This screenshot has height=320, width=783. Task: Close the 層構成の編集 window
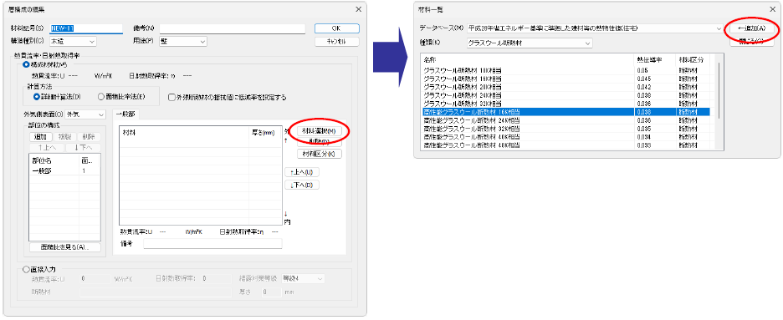358,9
